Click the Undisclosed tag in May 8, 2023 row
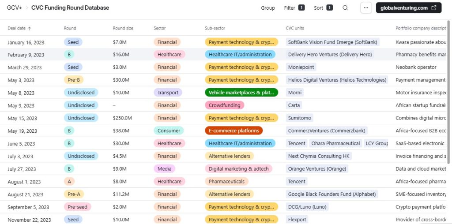 (x=81, y=93)
